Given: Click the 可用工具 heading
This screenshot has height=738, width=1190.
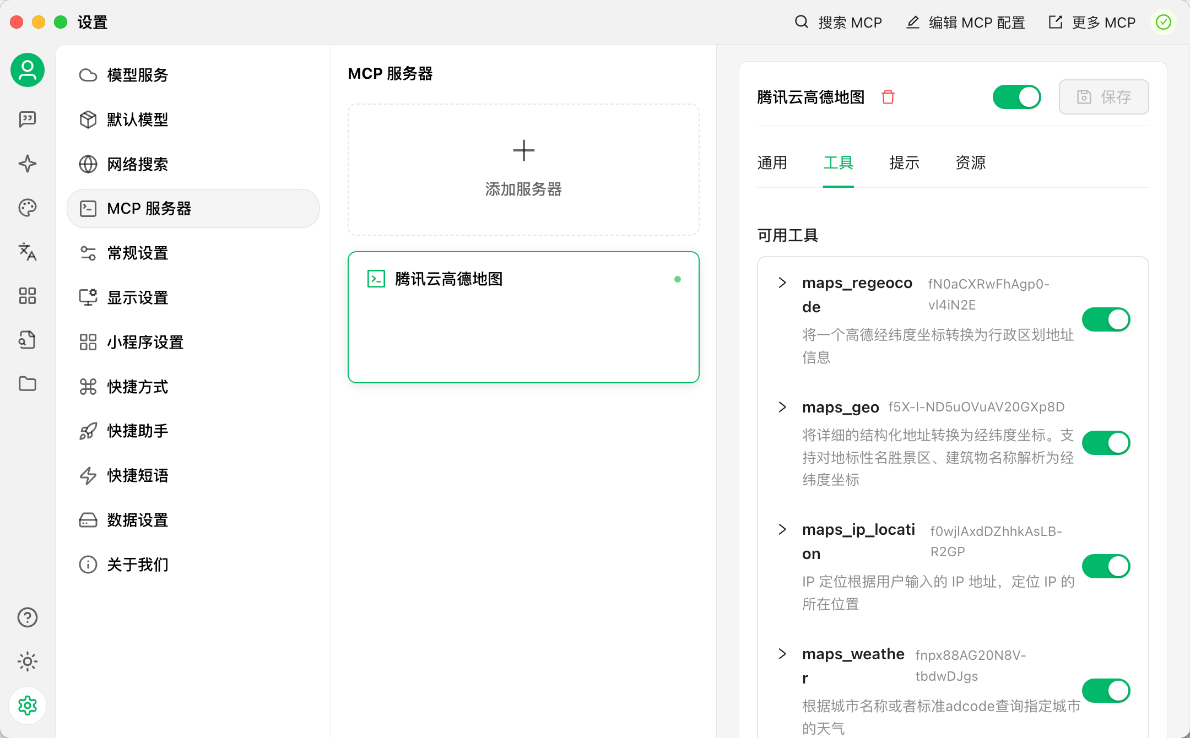Looking at the screenshot, I should pos(787,235).
